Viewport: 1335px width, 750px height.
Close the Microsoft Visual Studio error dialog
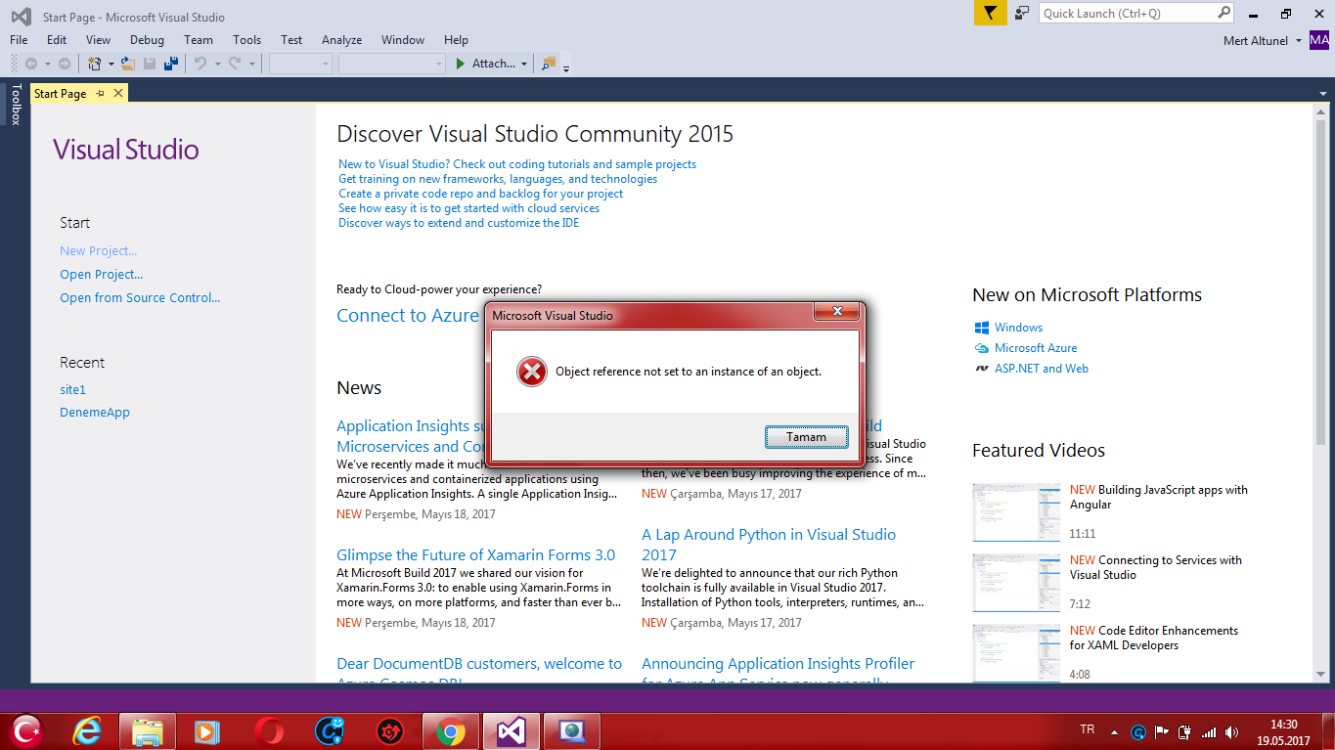coord(838,312)
